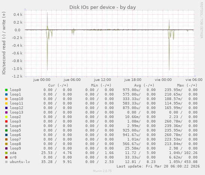This screenshot has height=175, width=205.
Task: Click the sda current read value '25.53'
Action: (47, 153)
